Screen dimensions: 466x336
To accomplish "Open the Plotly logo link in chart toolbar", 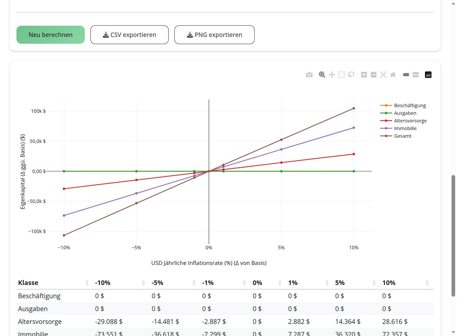I will click(x=428, y=75).
